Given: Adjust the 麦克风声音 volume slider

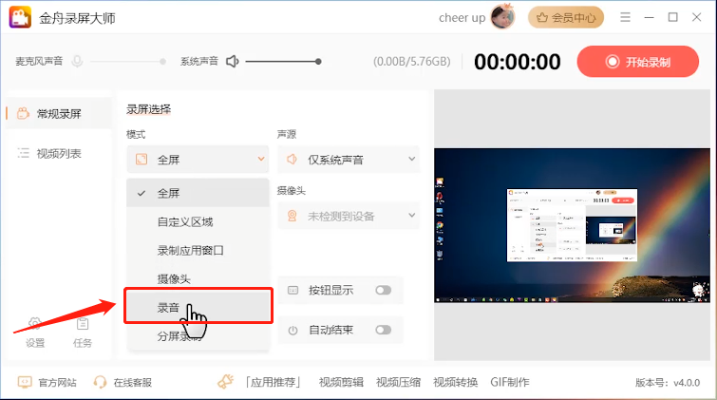Looking at the screenshot, I should 127,62.
